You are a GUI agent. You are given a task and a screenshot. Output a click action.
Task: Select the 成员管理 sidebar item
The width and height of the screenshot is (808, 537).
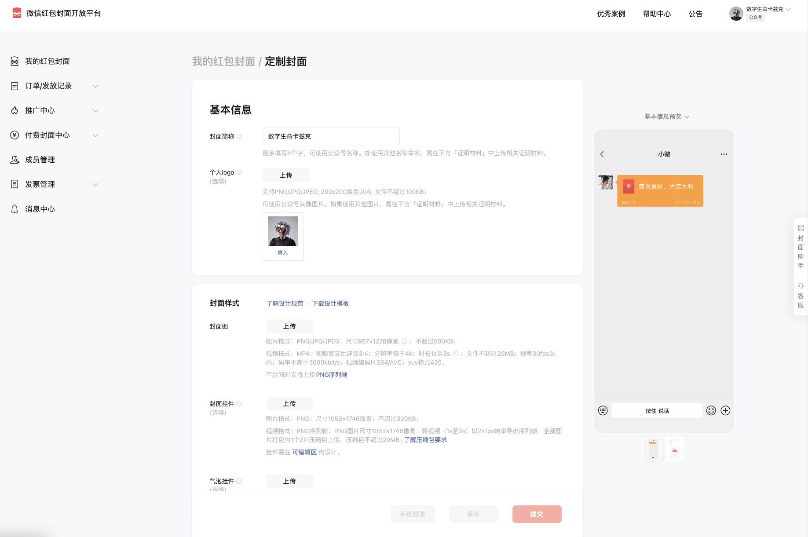coord(40,160)
